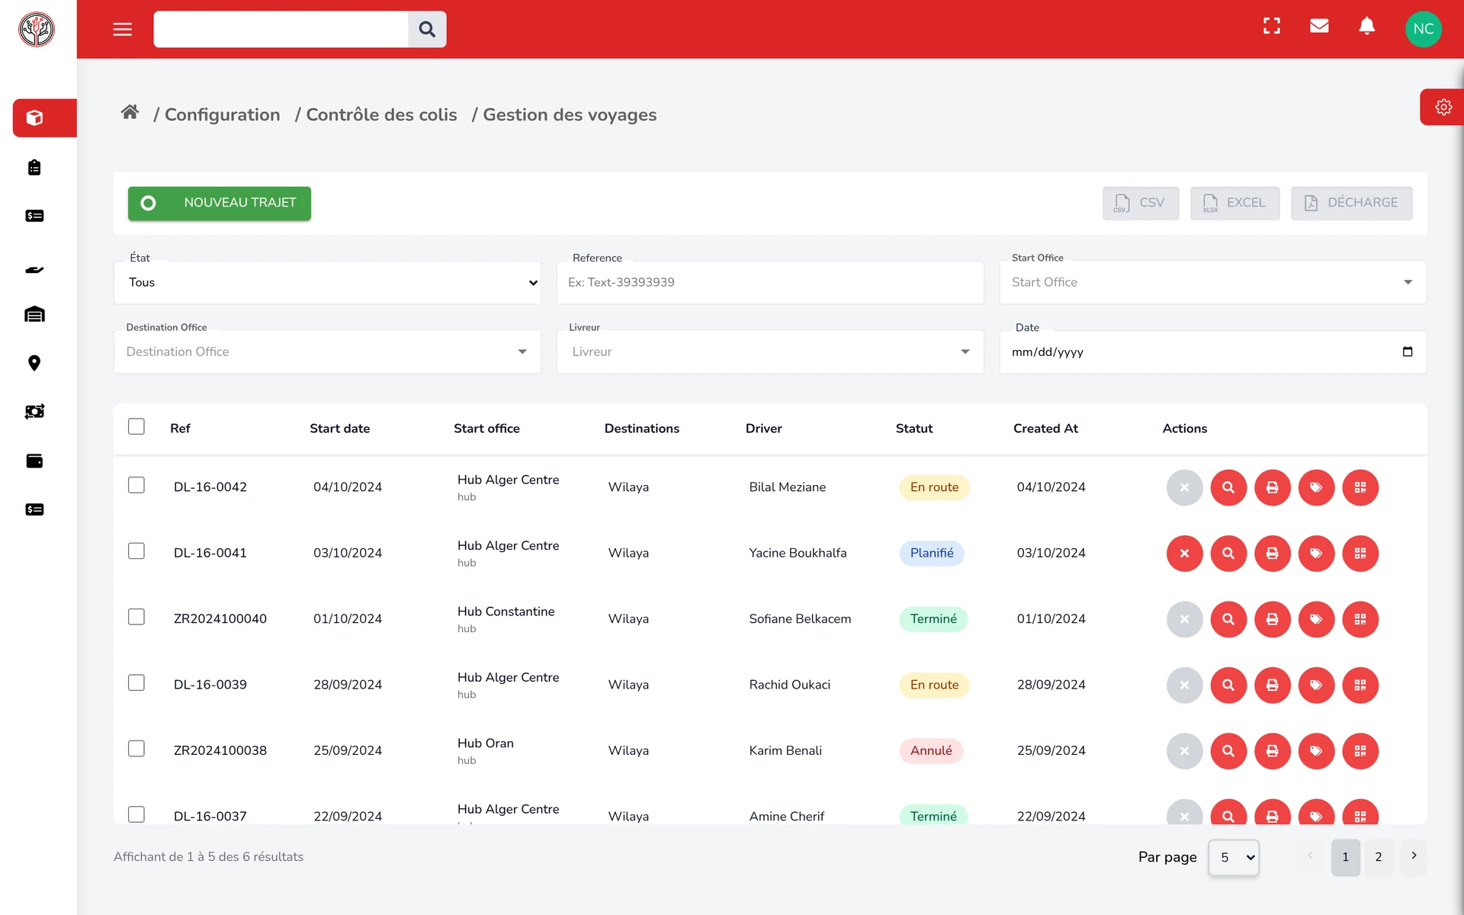Open the hamburger menu in top bar

pos(123,29)
